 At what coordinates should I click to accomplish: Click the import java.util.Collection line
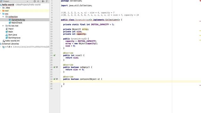tap(76, 6)
